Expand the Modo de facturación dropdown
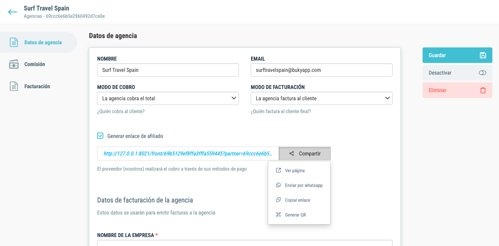The image size is (499, 246). pos(321,98)
